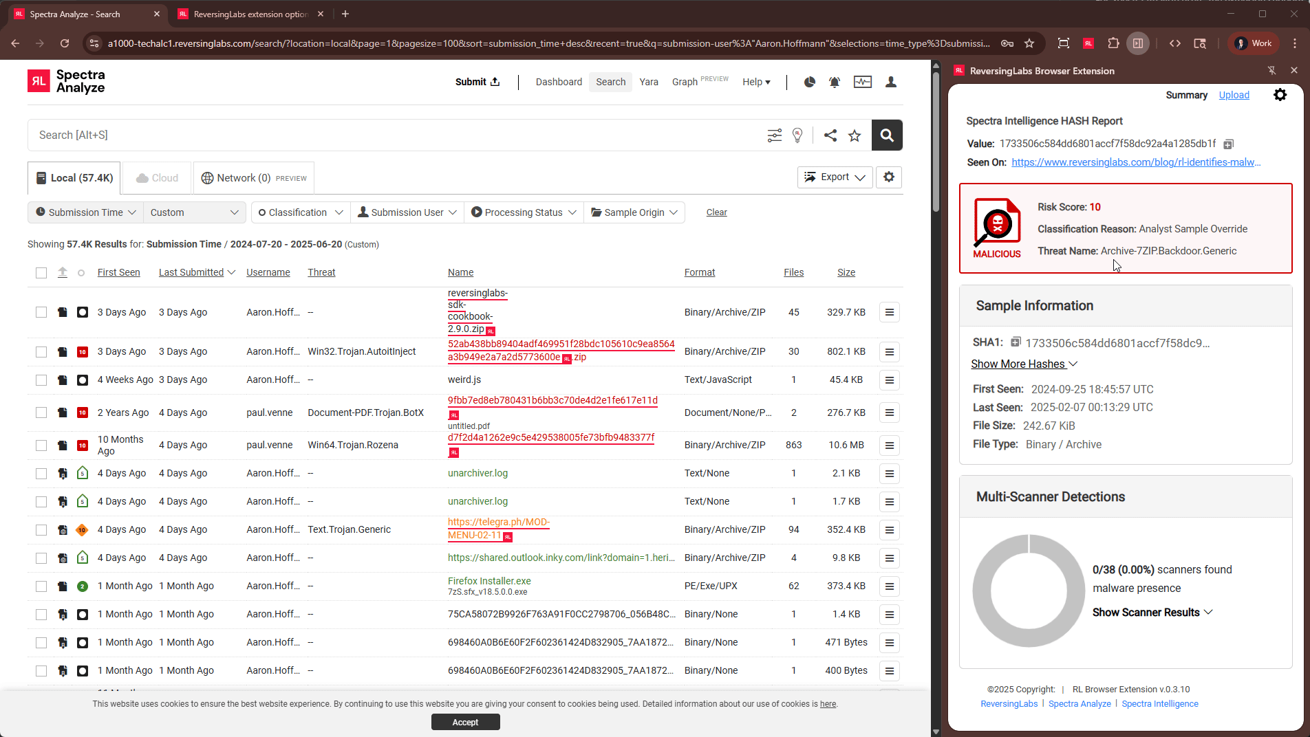
Task: Check the Win64.Trojan.Rozena row checkbox
Action: [x=41, y=445]
